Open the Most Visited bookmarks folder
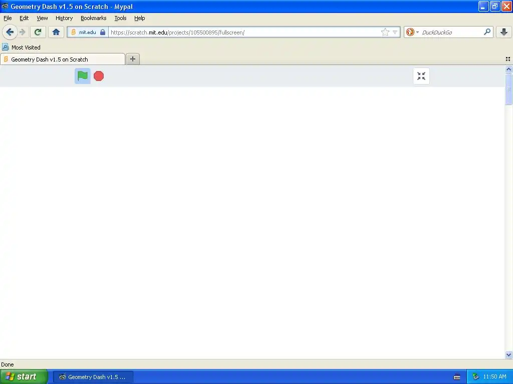Screen dimensions: 513x384 click(21, 47)
